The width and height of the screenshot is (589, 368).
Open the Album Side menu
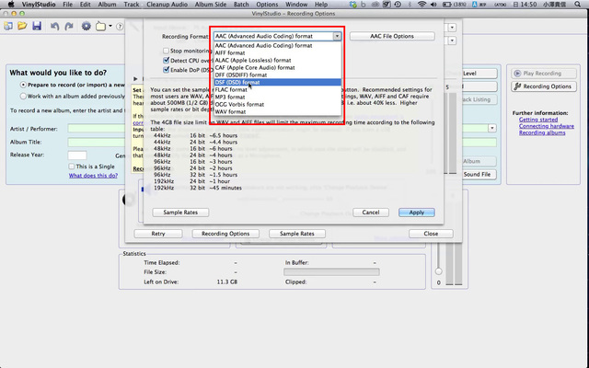[212, 6]
